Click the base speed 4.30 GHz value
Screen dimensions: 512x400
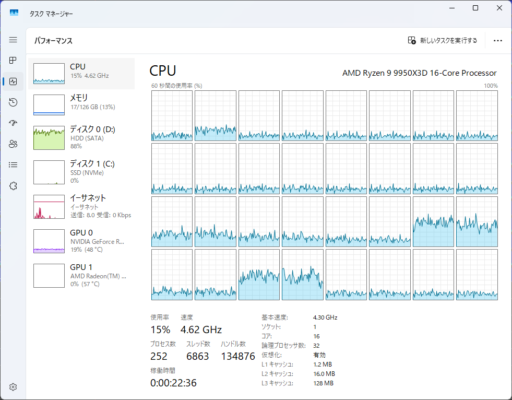click(x=325, y=317)
